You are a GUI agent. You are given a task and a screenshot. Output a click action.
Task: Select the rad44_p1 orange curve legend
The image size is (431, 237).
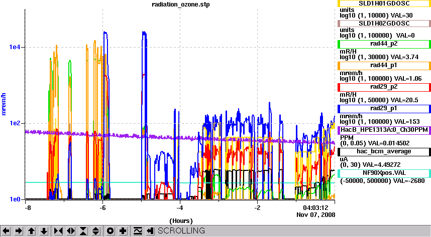[384, 66]
